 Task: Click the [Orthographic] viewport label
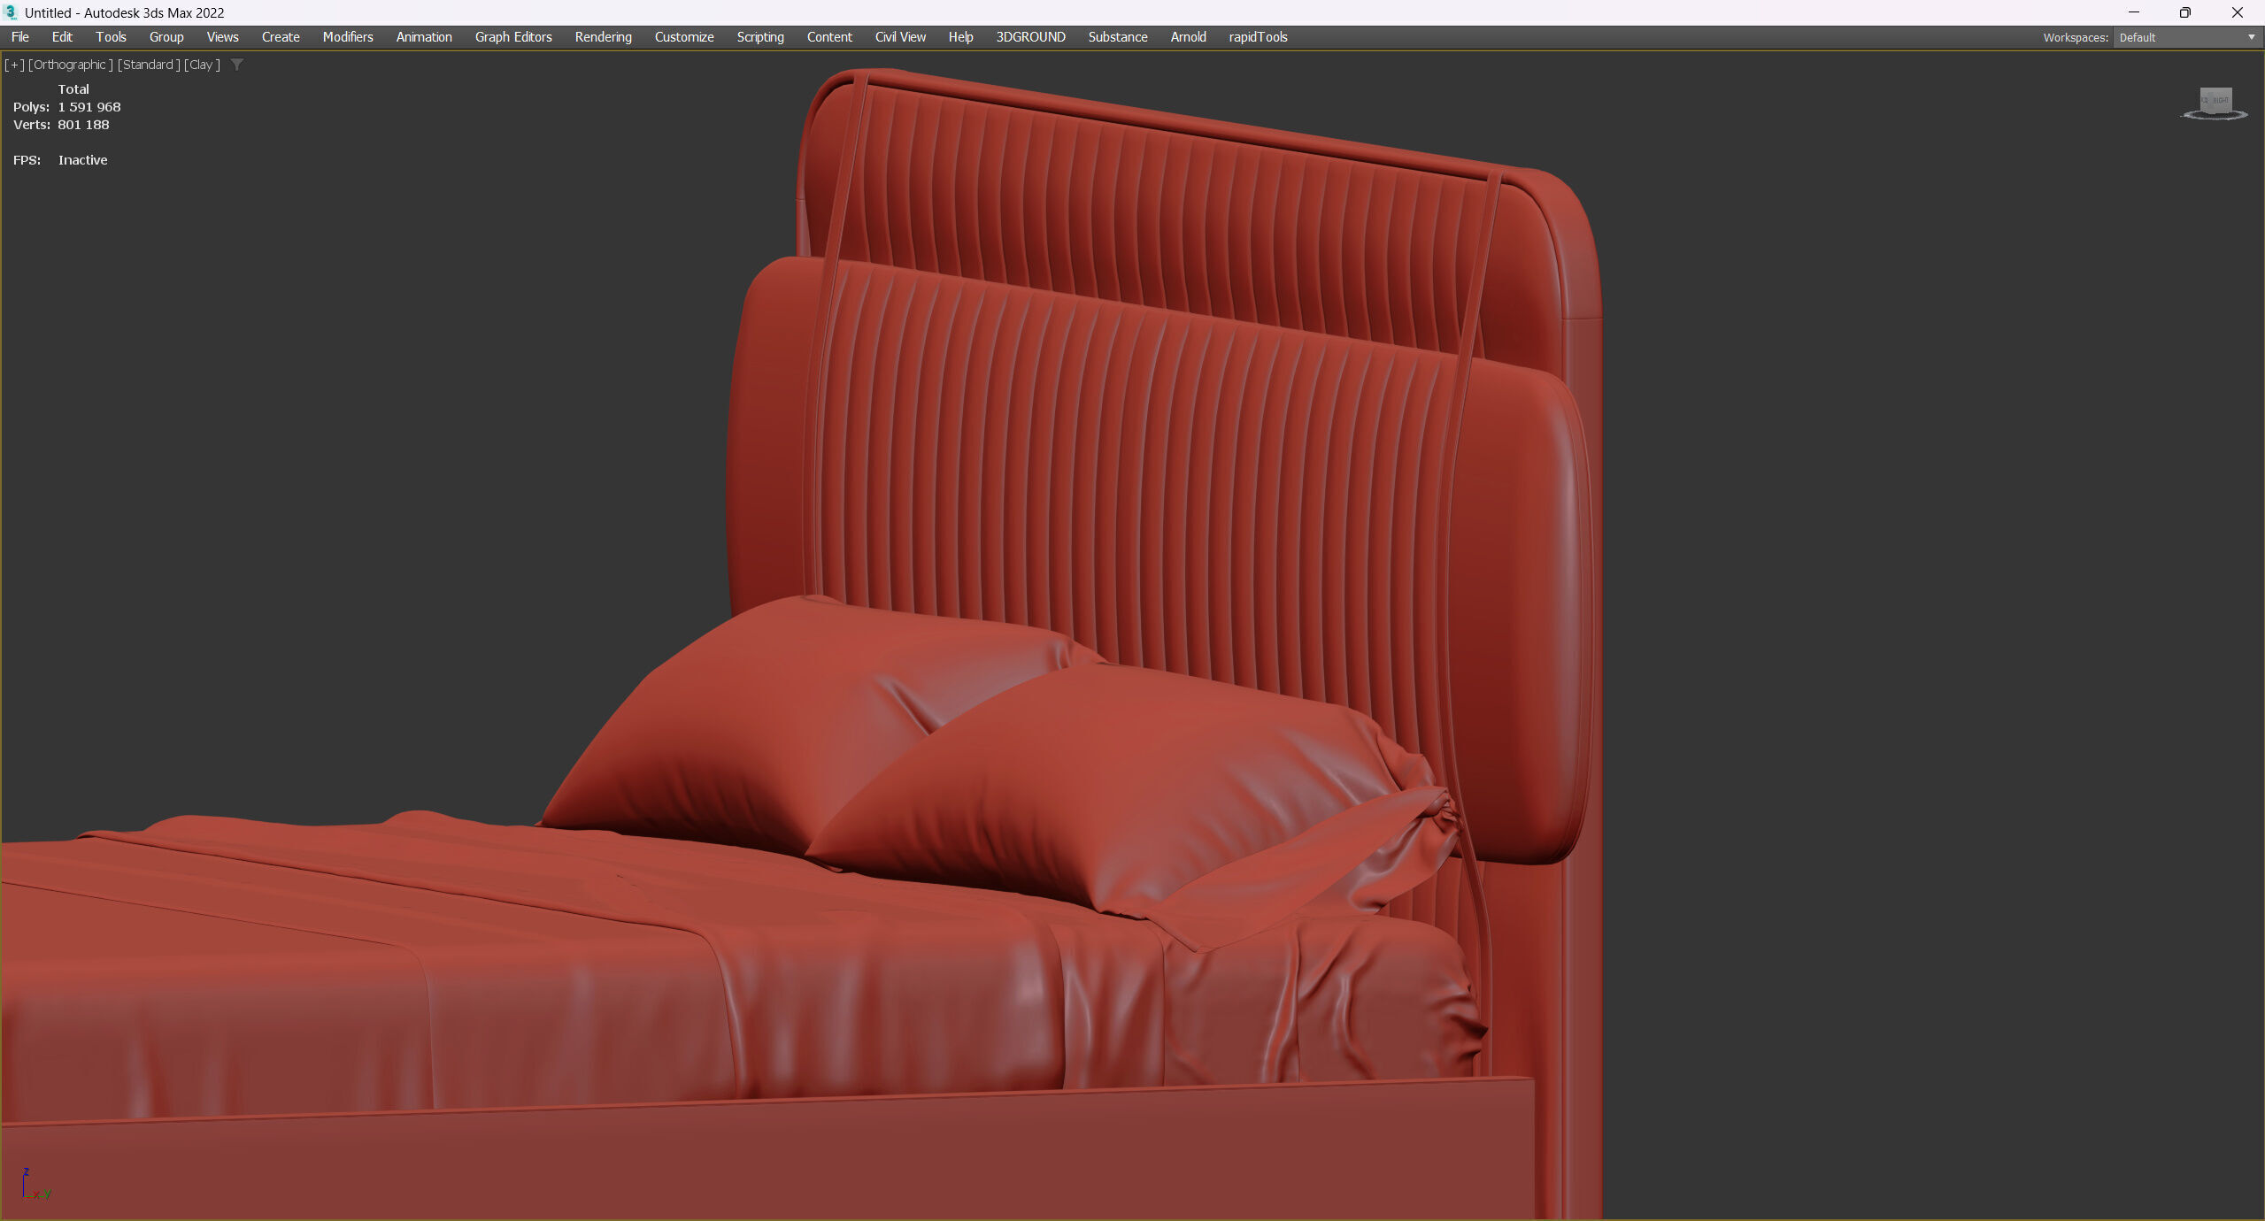tap(71, 65)
